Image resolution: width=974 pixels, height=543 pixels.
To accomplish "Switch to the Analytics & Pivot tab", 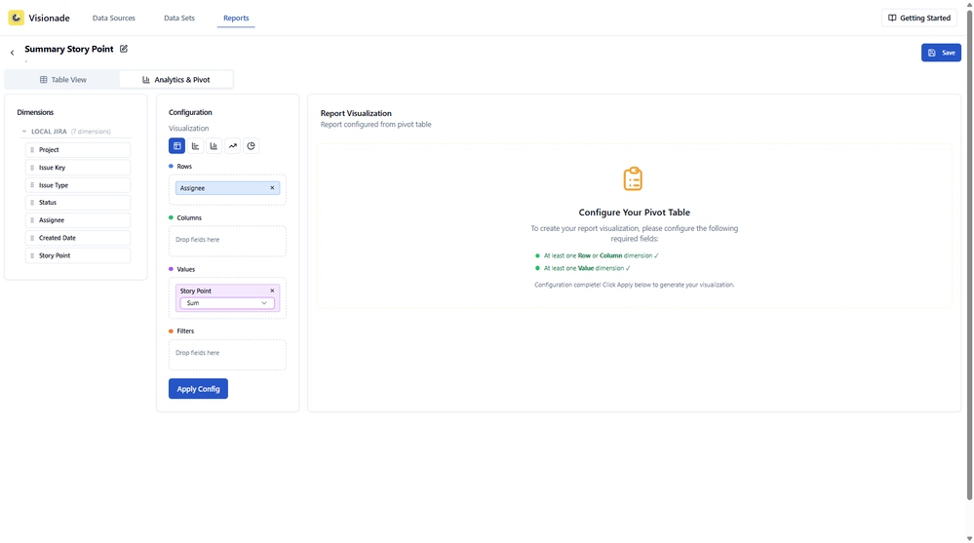I will (175, 80).
